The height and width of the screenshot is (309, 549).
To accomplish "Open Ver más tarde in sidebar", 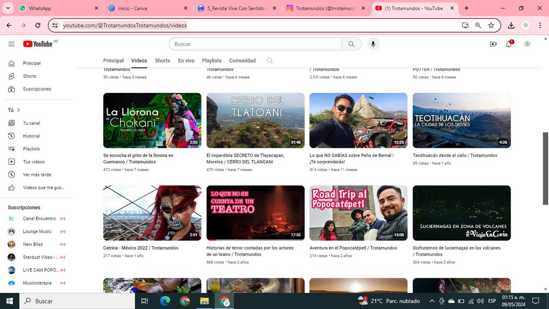I will 37,175.
